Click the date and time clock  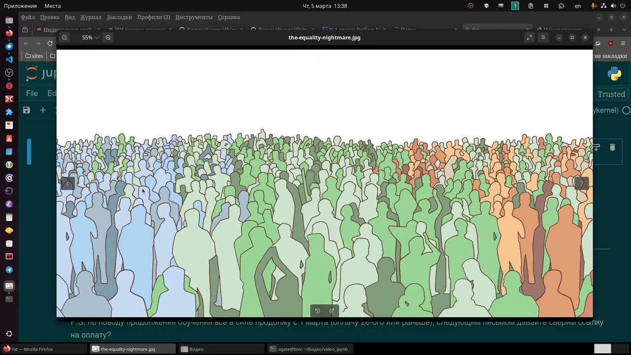point(324,6)
